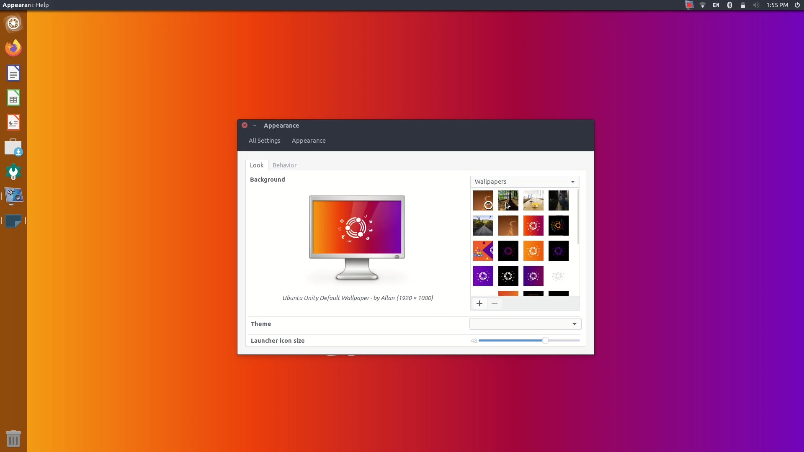Open the volume indicator in the panel
Viewport: 804px width, 452px height.
(x=756, y=5)
